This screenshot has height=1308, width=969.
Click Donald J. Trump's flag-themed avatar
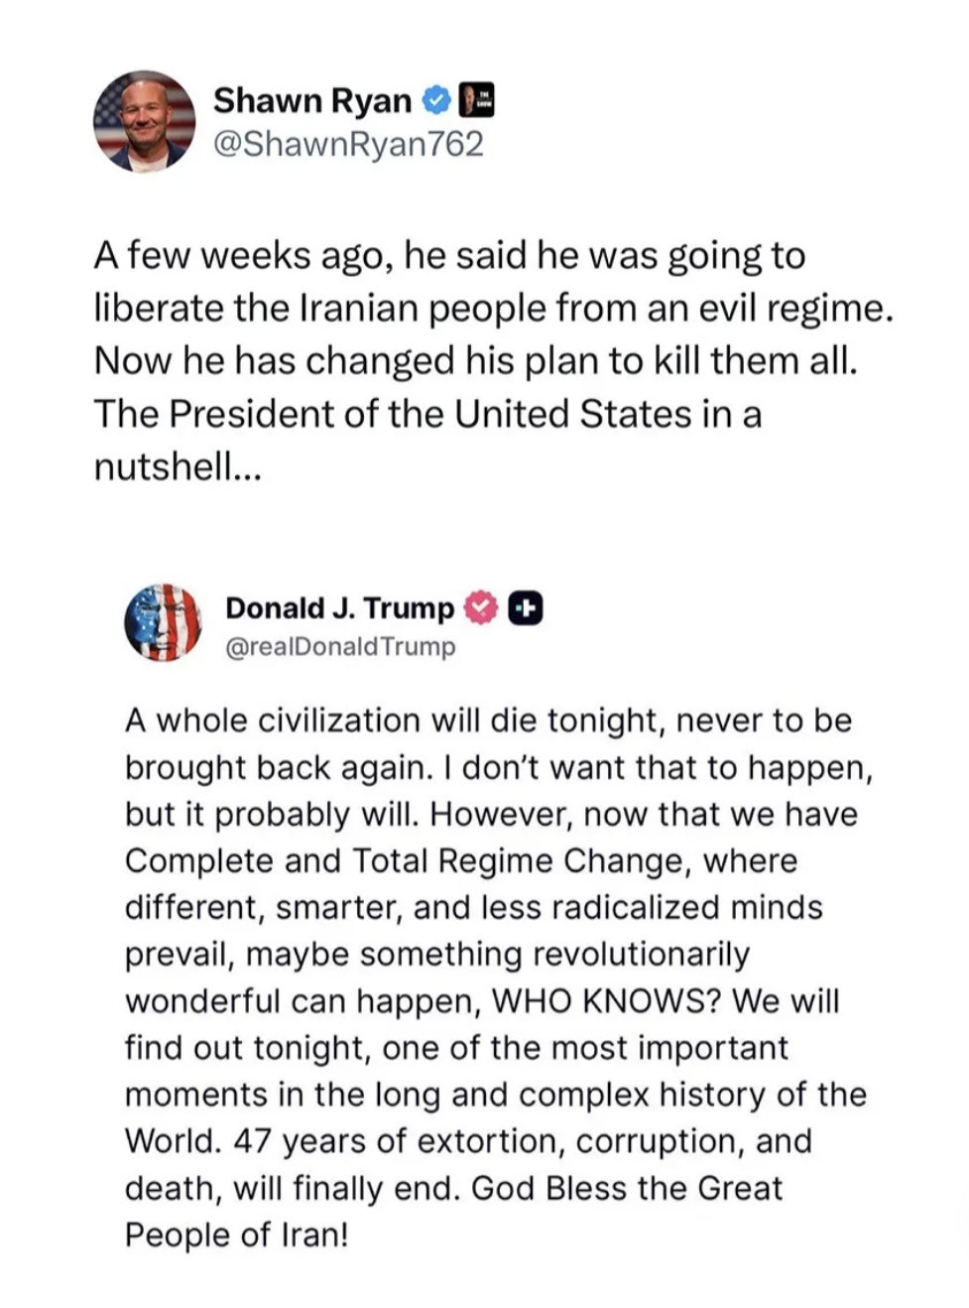[x=163, y=623]
